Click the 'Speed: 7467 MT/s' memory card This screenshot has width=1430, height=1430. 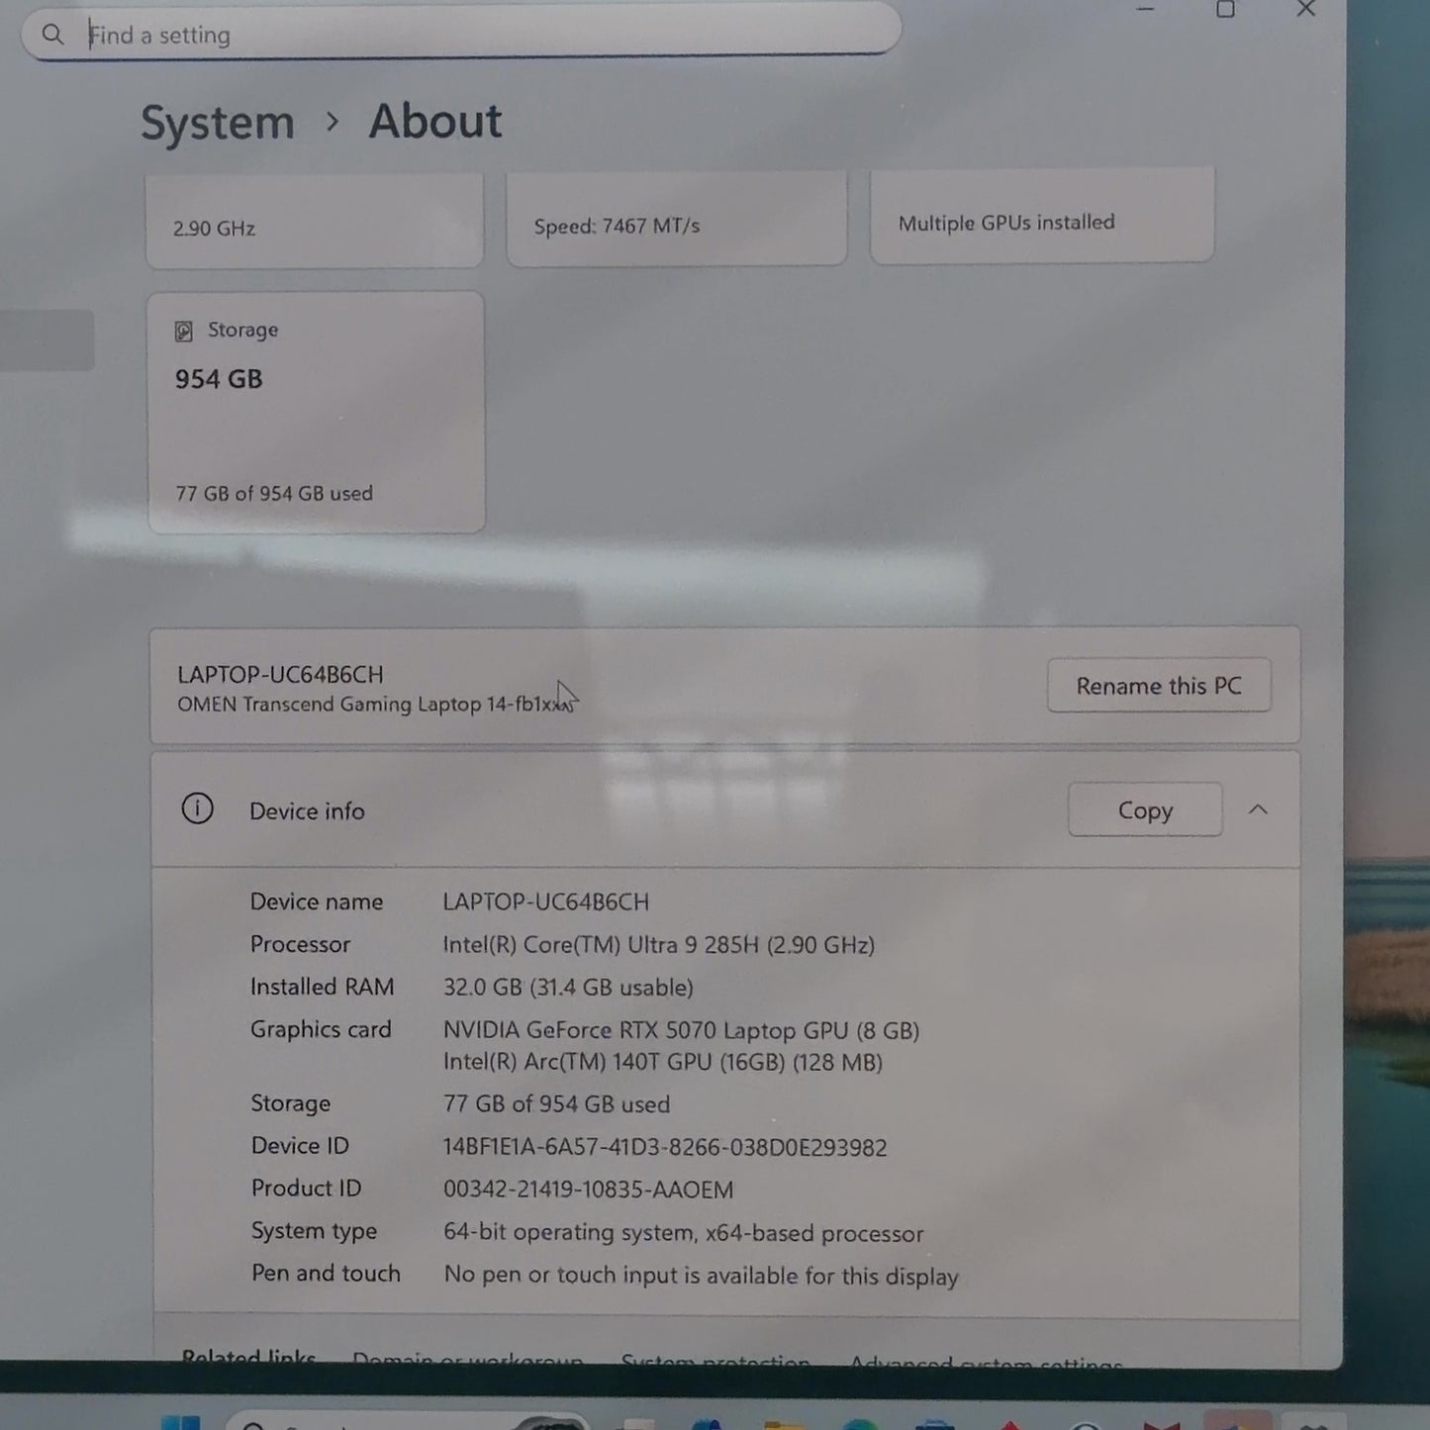click(x=677, y=218)
